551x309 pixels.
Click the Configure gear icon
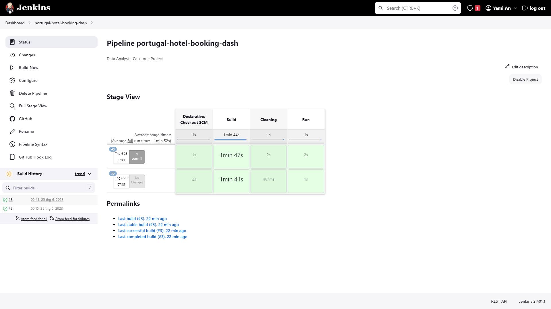coord(12,80)
